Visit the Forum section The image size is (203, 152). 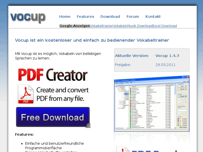tap(133, 16)
